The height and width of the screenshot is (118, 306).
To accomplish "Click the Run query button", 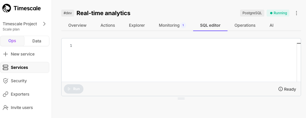I will point(74,89).
